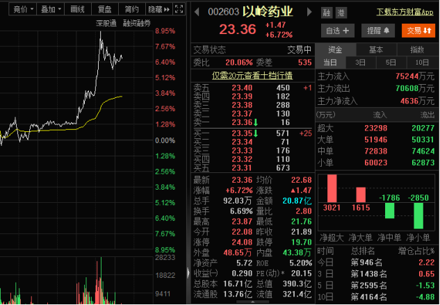The image size is (440, 305).
Task: Click the 金额 value 20.87亿
Action: click(x=298, y=201)
